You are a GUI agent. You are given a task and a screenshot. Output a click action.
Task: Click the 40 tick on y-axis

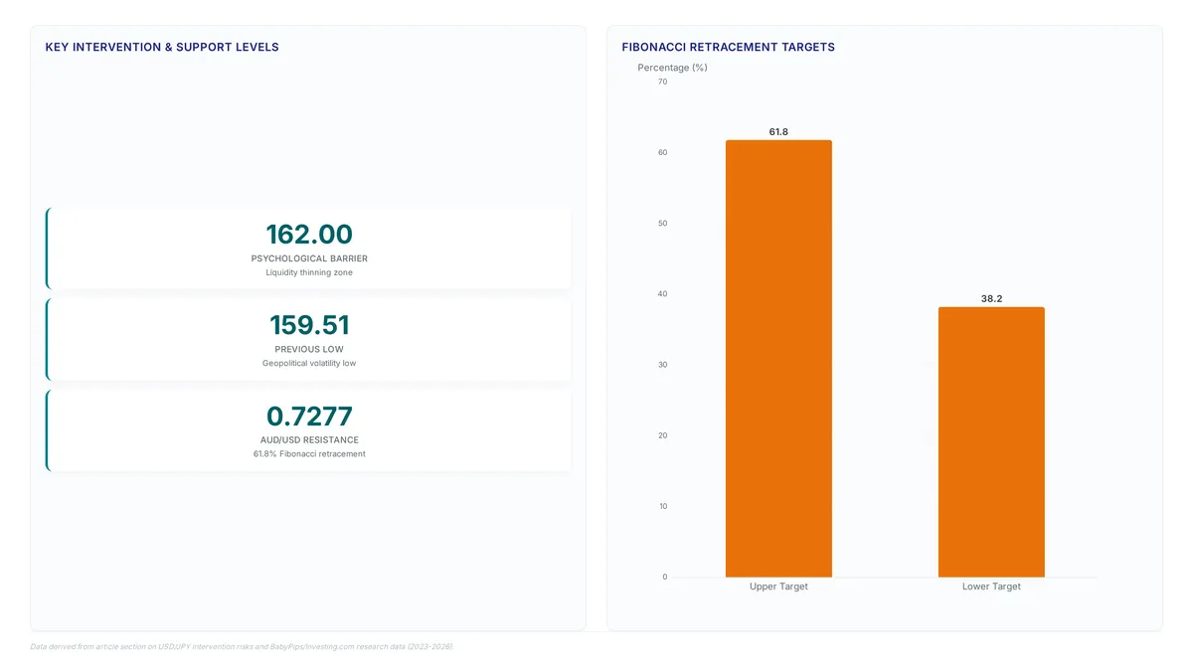[663, 293]
